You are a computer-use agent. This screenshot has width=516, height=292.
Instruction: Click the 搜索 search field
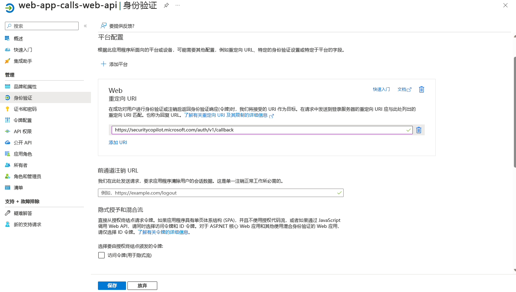click(41, 26)
